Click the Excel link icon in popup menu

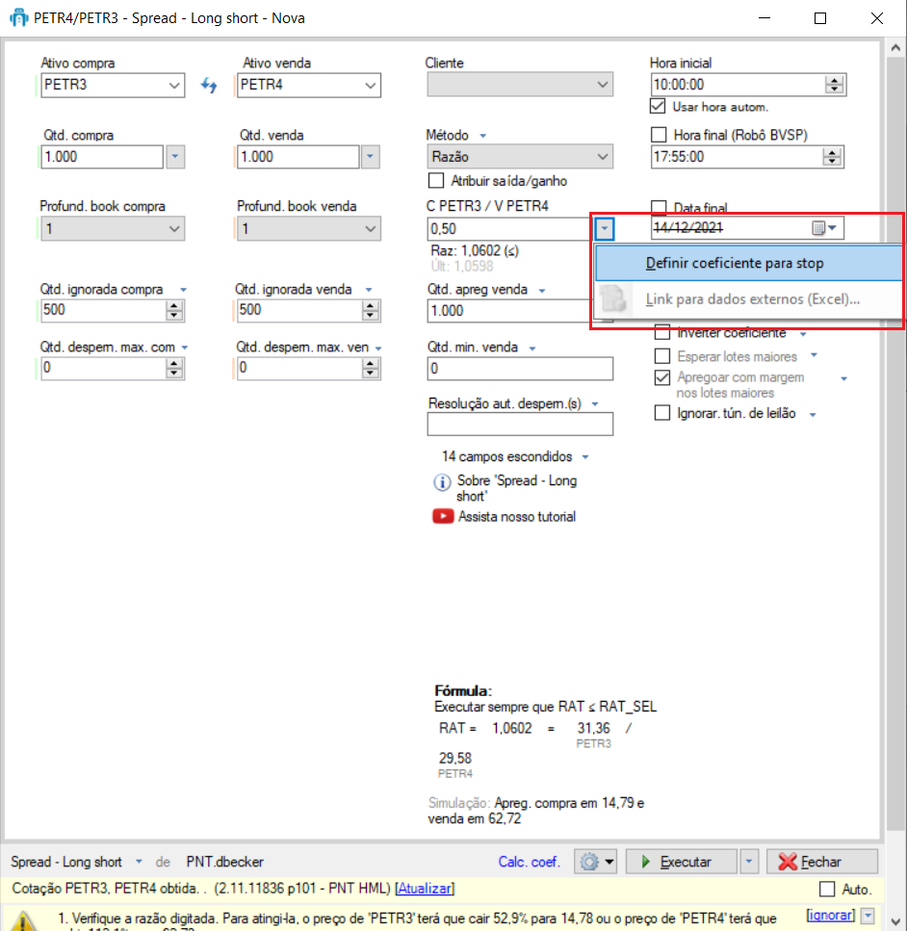point(613,298)
